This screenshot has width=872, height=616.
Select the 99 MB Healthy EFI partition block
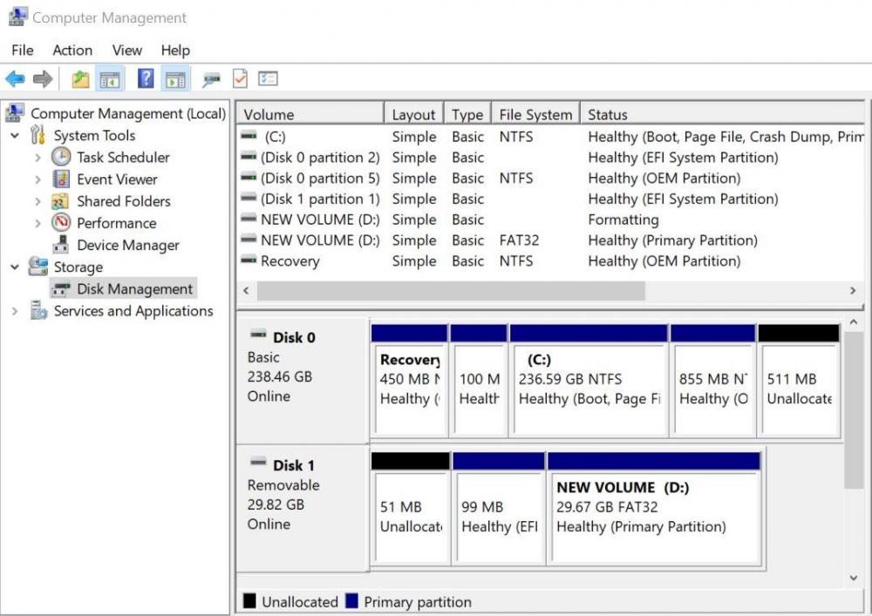(499, 509)
